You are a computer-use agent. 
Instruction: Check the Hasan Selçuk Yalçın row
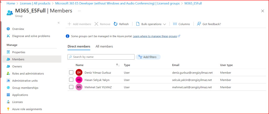coord(71,80)
